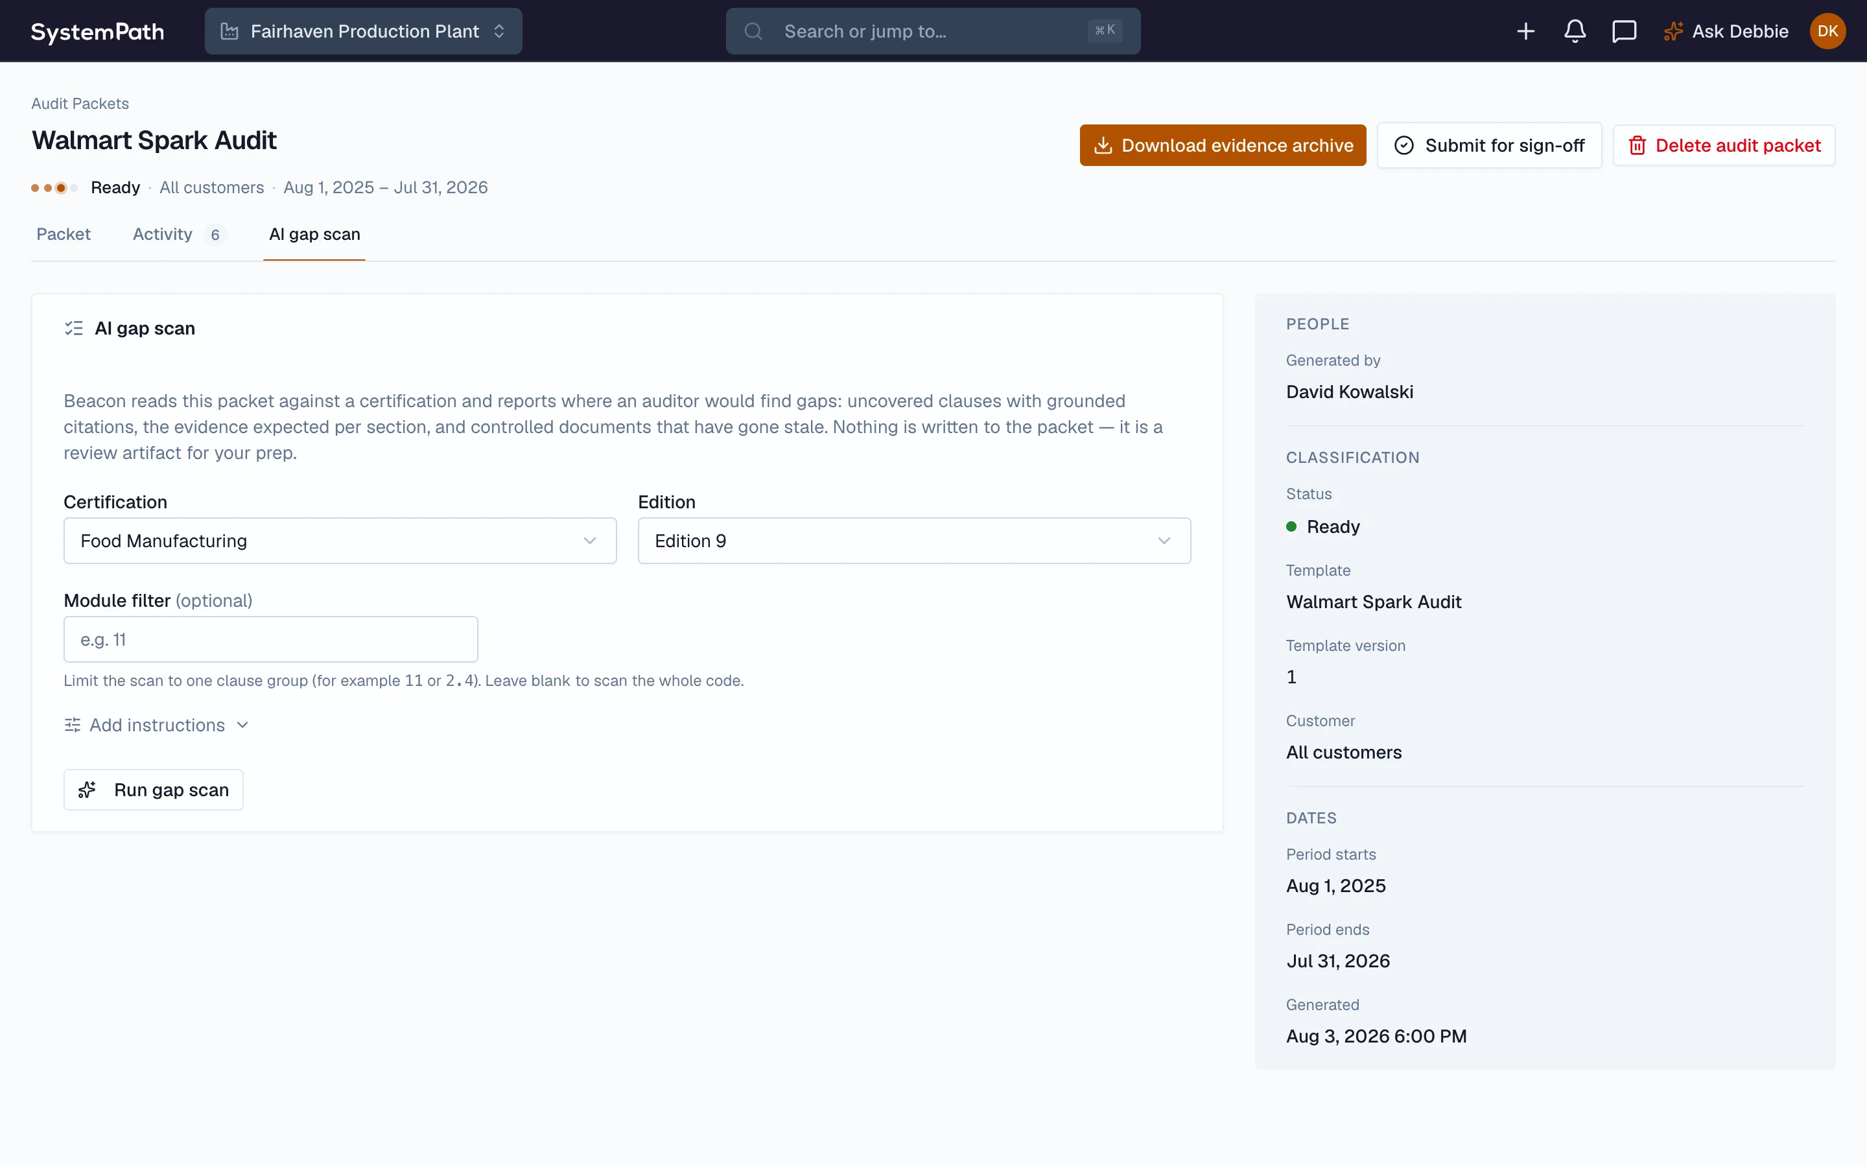
Task: Click the Edition field label
Action: [x=666, y=502]
